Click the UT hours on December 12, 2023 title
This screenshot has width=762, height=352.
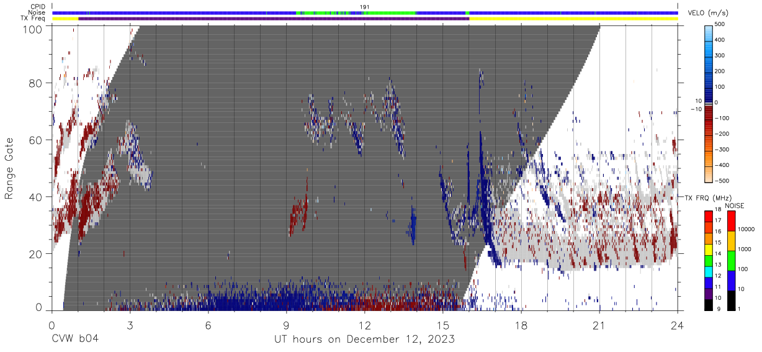pos(365,340)
